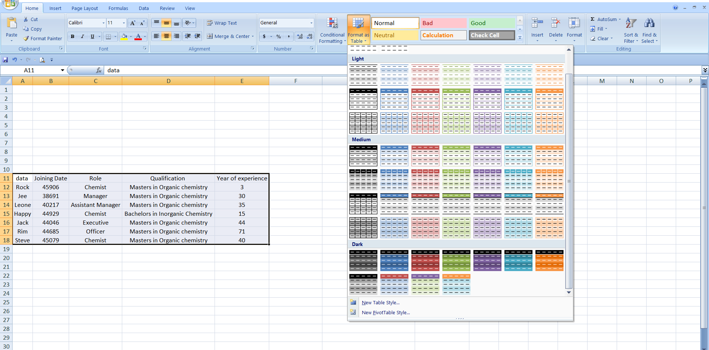Apply red Font Color button
Image resolution: width=709 pixels, height=350 pixels.
138,37
